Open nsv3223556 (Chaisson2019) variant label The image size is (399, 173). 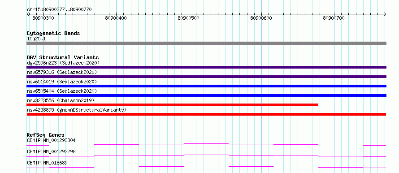coord(61,101)
